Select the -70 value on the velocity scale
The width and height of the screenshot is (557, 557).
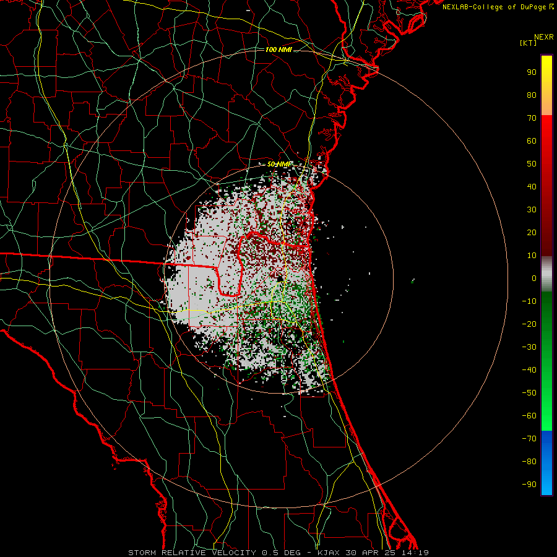coord(529,439)
